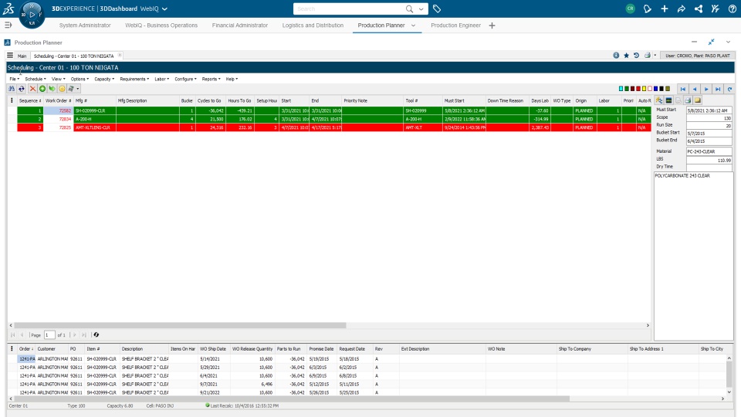741x417 pixels.
Task: Click the star favorite icon
Action: [626, 56]
